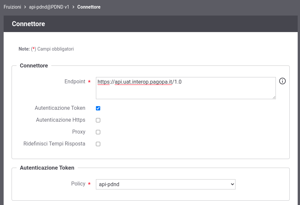Viewport: 300px width, 205px height.
Task: Click the Autenticazione Https label text
Action: (61, 120)
